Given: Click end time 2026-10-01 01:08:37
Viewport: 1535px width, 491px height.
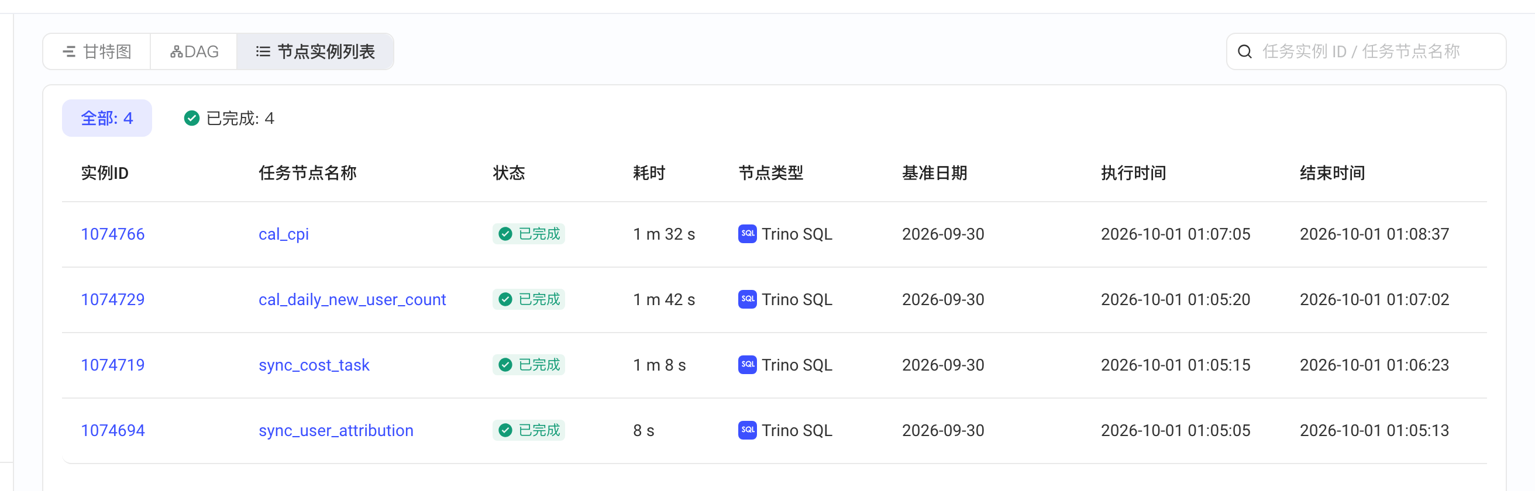Looking at the screenshot, I should [1375, 234].
